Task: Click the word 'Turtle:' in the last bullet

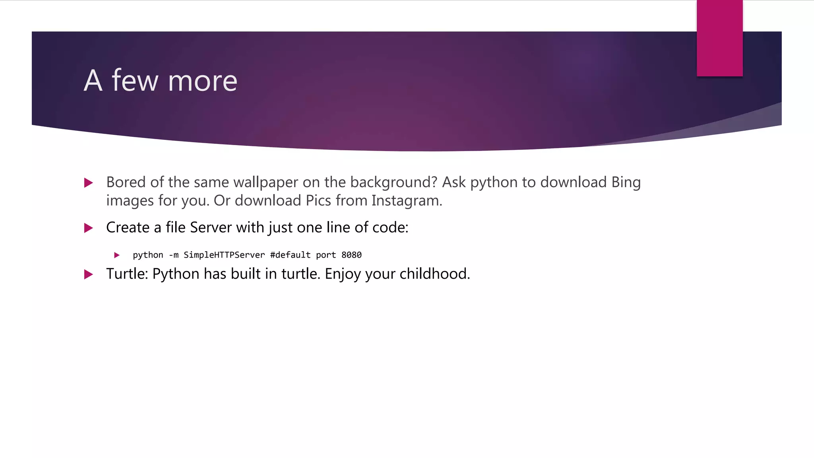Action: (127, 274)
